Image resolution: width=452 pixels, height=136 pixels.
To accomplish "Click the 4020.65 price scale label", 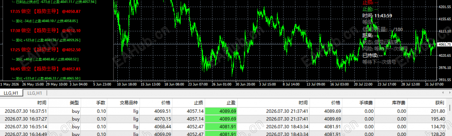I will [x=444, y=56].
